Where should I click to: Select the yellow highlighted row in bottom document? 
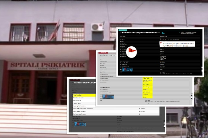[x=83, y=95]
